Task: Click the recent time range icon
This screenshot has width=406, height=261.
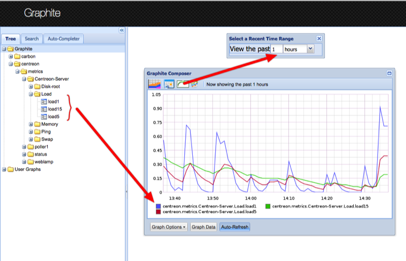Action: [182, 84]
